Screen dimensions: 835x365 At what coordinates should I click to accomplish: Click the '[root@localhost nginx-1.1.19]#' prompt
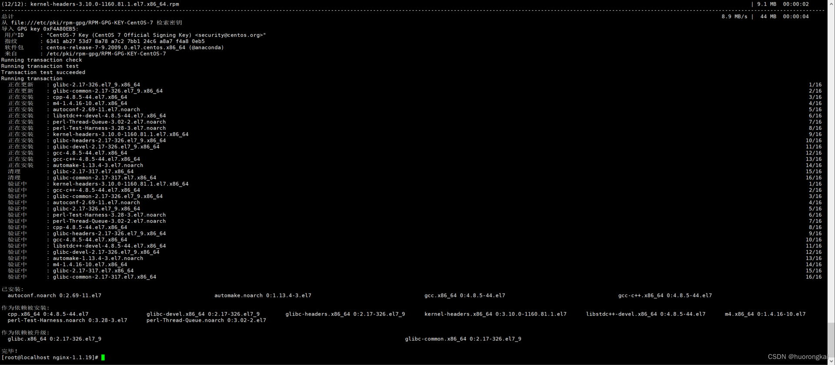tap(50, 358)
